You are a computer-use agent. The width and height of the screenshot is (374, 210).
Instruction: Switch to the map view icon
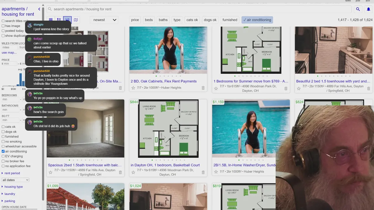[76, 20]
